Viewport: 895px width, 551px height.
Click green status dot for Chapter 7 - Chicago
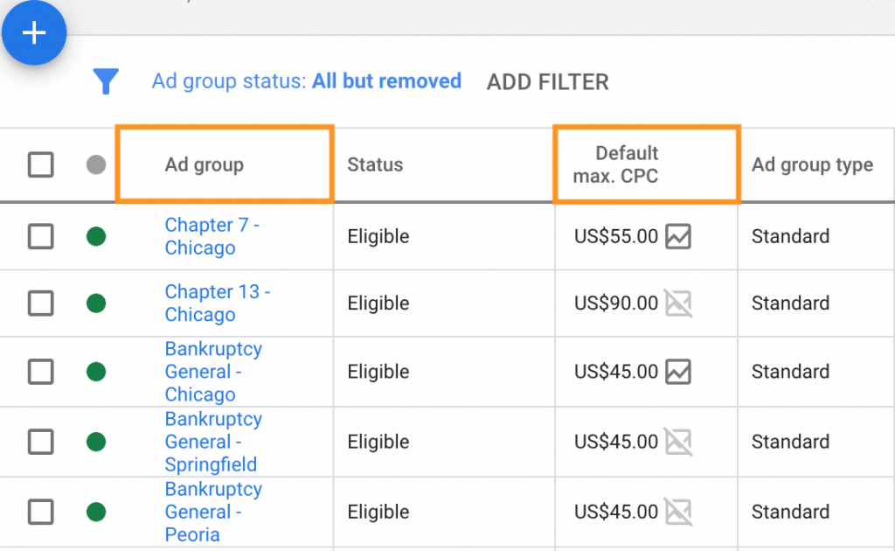tap(96, 236)
